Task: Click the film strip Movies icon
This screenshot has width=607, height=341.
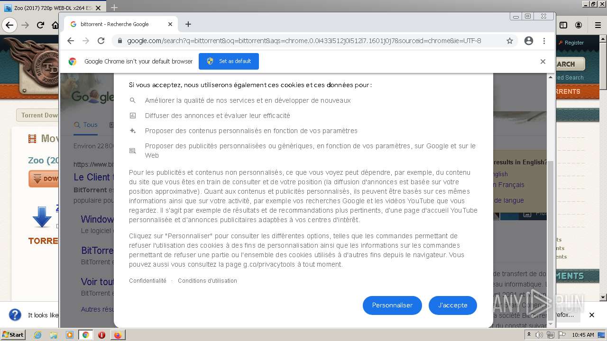Action: 32,139
